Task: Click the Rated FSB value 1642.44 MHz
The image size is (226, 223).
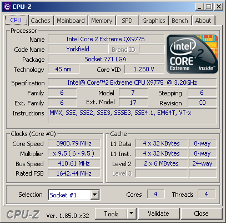Action: (x=74, y=173)
